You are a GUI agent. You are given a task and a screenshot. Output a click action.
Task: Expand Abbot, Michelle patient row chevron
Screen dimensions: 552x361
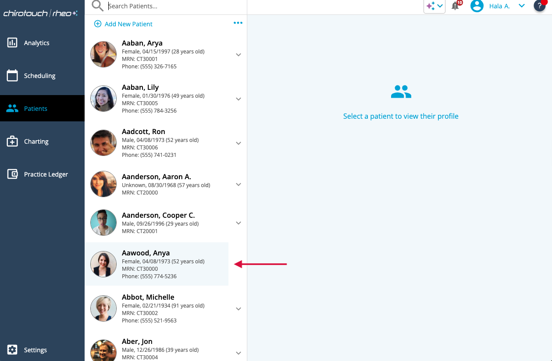click(239, 309)
